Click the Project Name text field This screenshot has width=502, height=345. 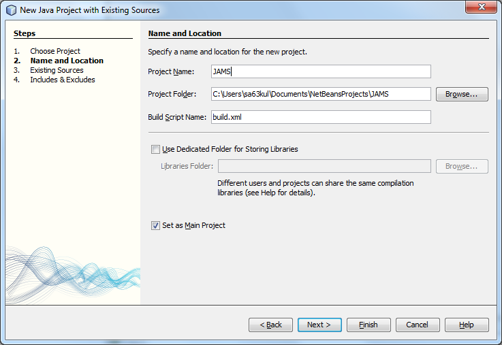[x=321, y=71]
